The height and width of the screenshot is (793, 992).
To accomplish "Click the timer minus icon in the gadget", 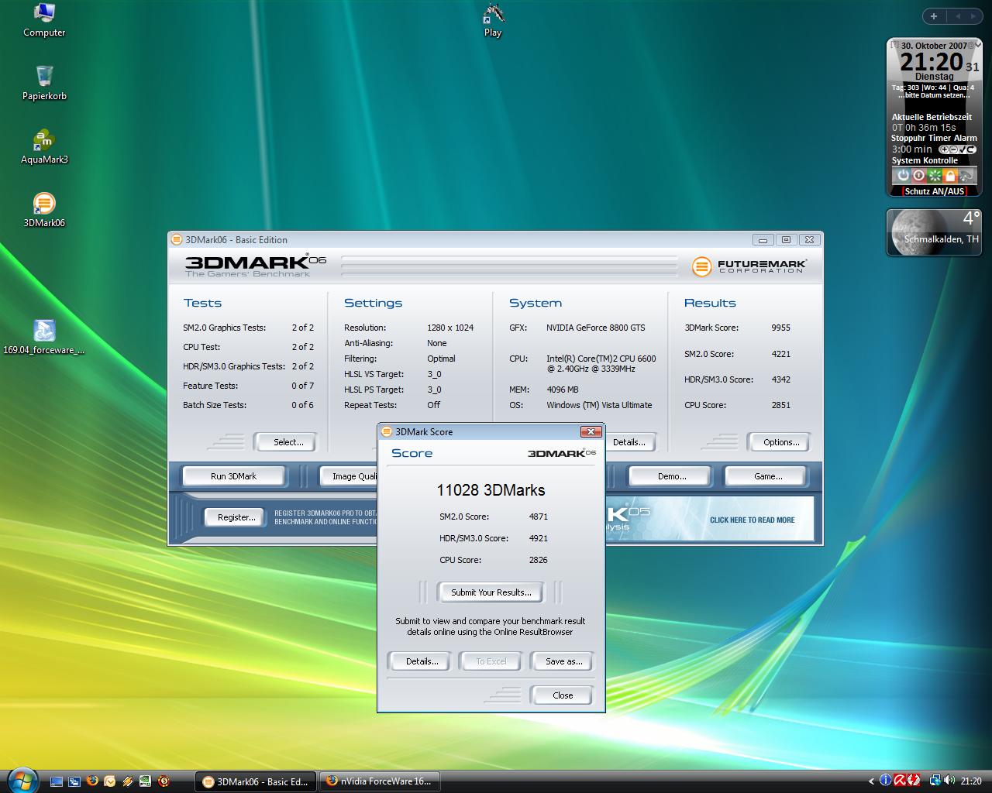I will [953, 149].
